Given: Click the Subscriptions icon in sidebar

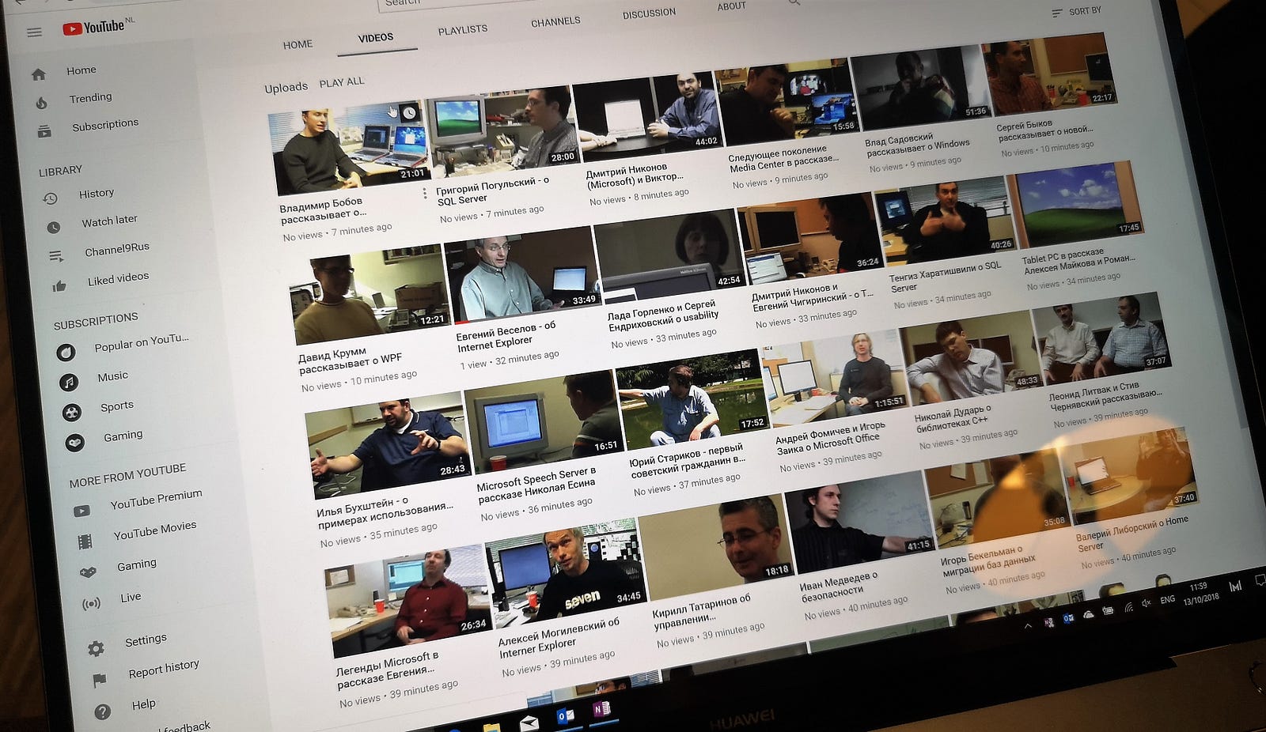Looking at the screenshot, I should pyautogui.click(x=44, y=131).
